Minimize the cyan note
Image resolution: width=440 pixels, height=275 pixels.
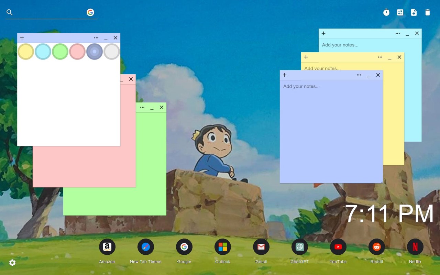coord(407,33)
